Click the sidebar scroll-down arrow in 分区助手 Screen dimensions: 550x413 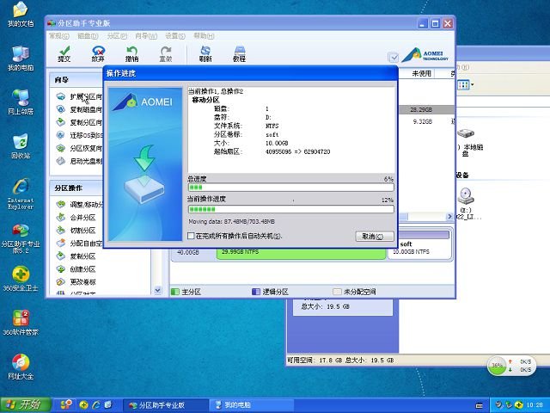point(157,290)
